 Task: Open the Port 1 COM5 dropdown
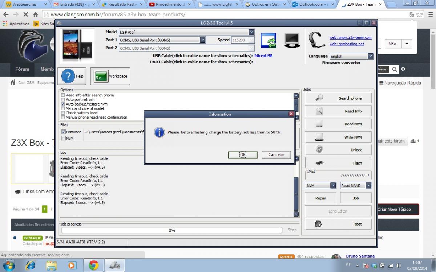203,40
